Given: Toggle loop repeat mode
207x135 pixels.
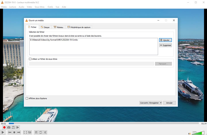Looking at the screenshot, I should tap(41, 132).
